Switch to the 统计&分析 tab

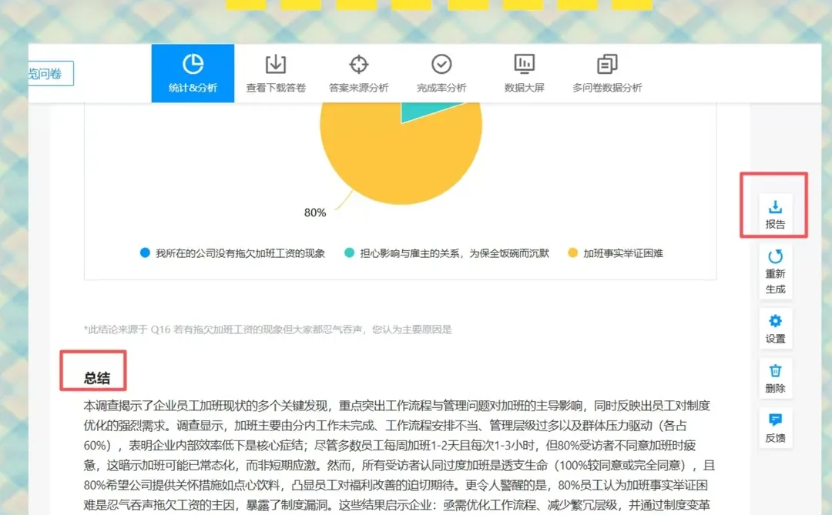(x=193, y=73)
